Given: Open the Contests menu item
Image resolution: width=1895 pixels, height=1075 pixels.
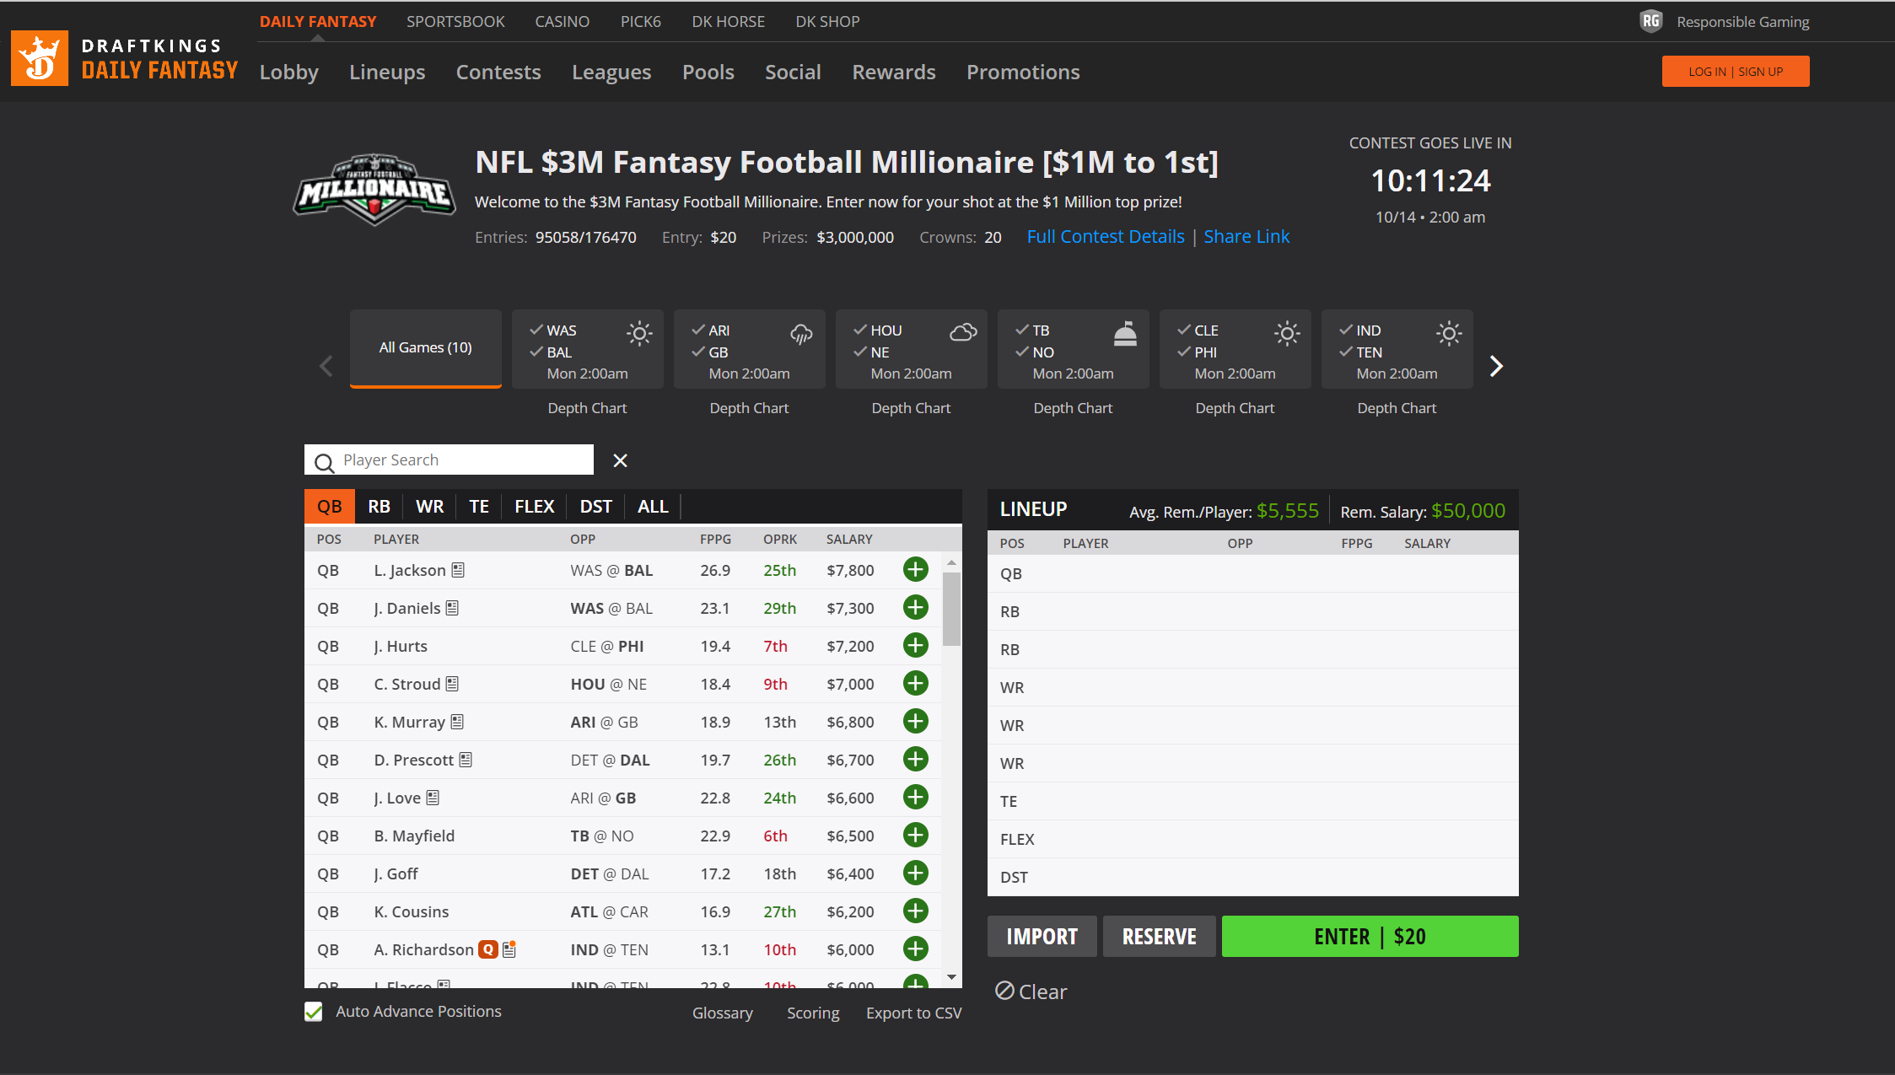Looking at the screenshot, I should [x=498, y=73].
